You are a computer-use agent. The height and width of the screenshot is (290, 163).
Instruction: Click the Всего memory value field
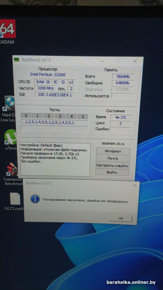coord(123,76)
